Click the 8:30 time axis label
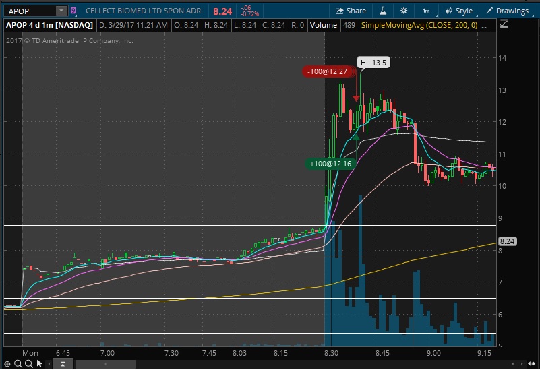 (x=331, y=353)
